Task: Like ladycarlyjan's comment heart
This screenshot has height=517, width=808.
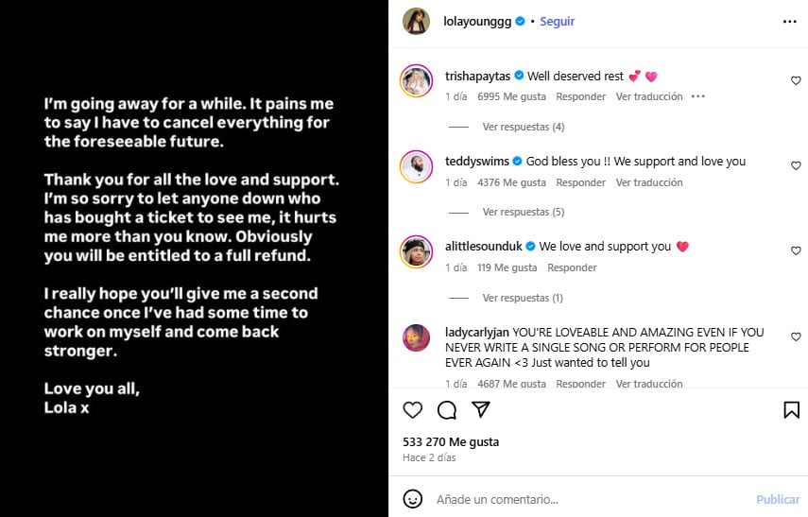Action: (x=796, y=337)
